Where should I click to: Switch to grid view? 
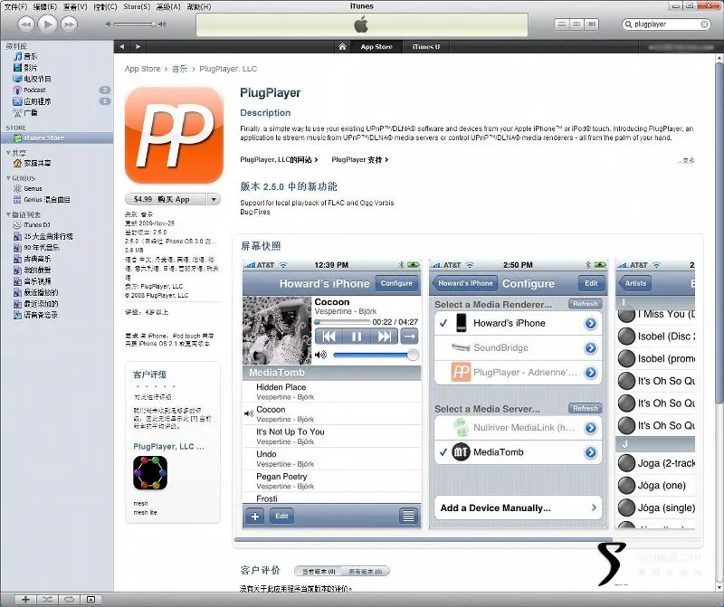[576, 24]
